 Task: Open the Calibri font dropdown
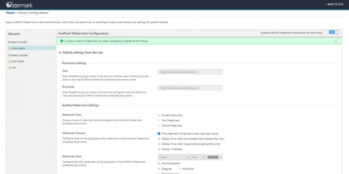click(x=174, y=157)
